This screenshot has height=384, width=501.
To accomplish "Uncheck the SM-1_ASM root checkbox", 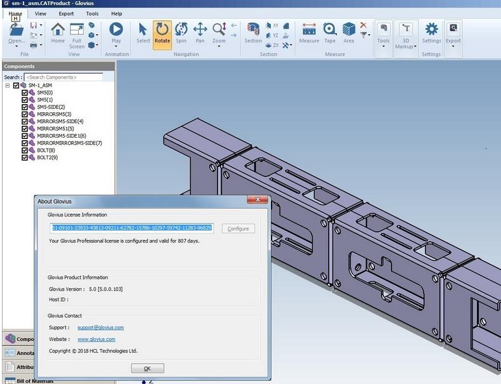I will (16, 86).
